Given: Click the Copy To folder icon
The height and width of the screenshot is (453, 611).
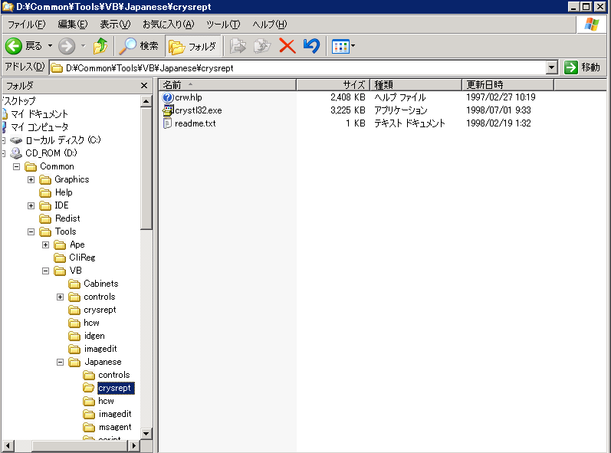Looking at the screenshot, I should point(262,46).
